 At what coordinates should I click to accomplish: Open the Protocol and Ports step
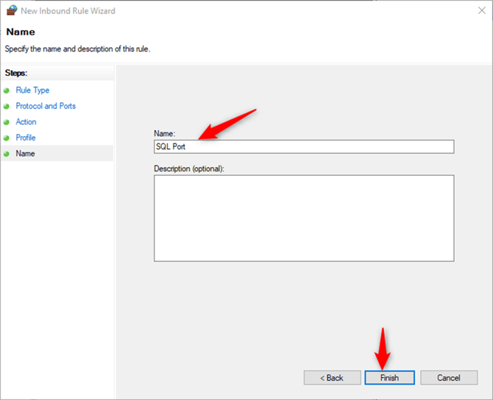(x=46, y=107)
